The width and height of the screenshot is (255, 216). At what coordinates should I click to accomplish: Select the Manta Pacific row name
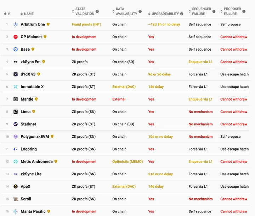click(x=33, y=211)
